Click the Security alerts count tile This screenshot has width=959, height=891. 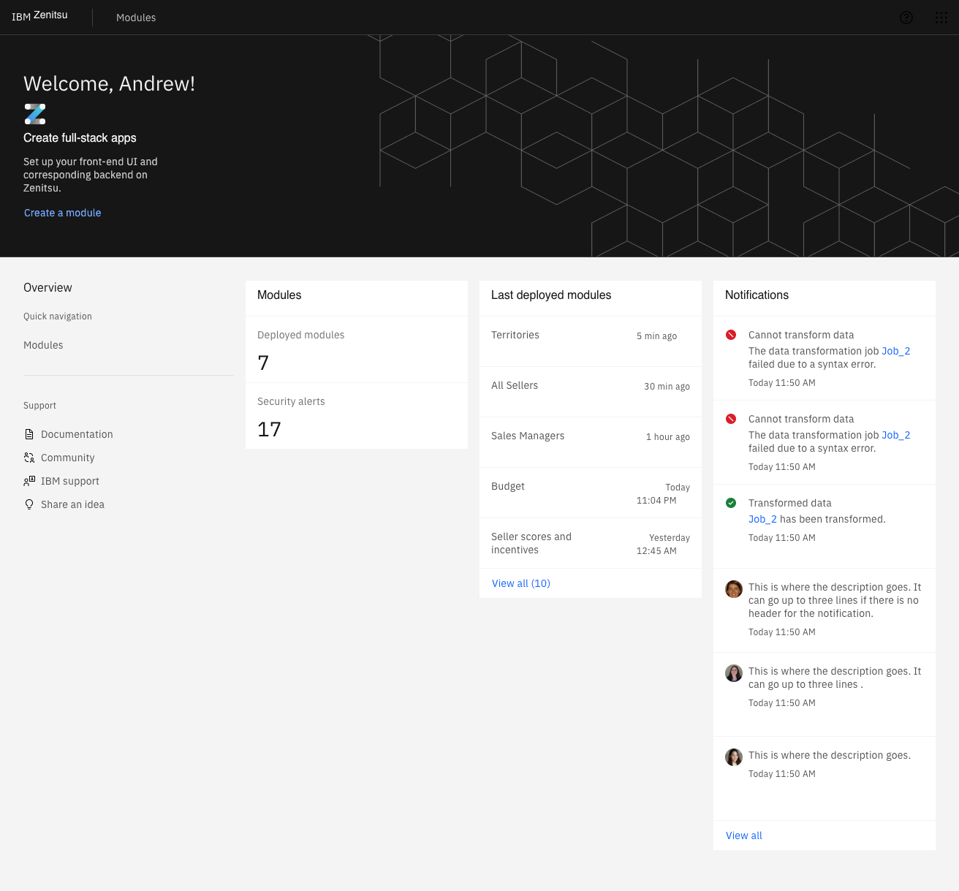(x=356, y=416)
